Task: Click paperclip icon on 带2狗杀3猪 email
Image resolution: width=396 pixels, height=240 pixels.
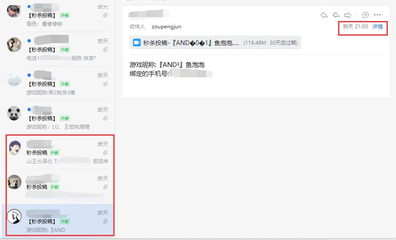Action: point(105,84)
